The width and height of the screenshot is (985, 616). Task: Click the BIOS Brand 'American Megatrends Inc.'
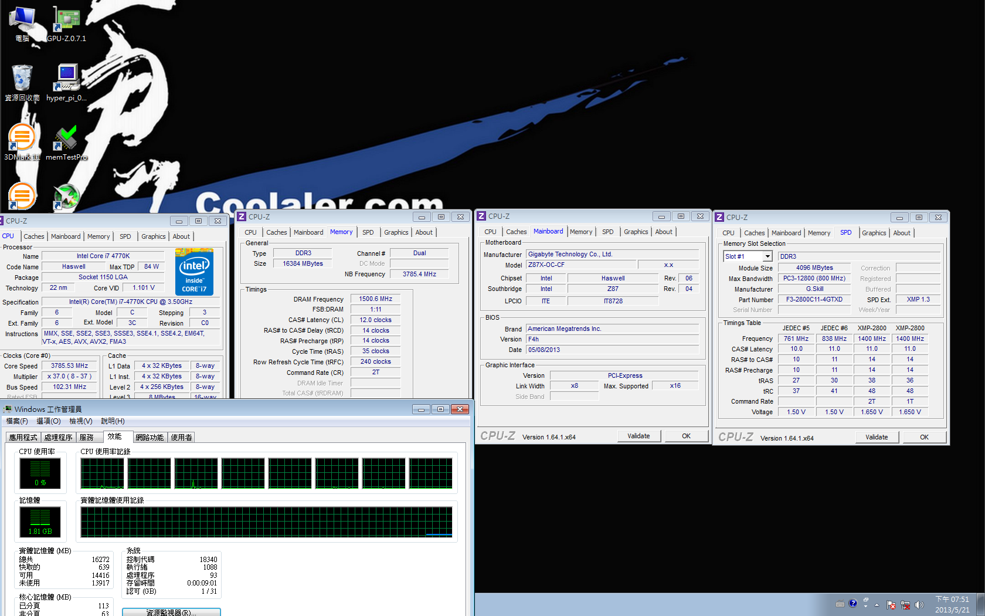[613, 329]
